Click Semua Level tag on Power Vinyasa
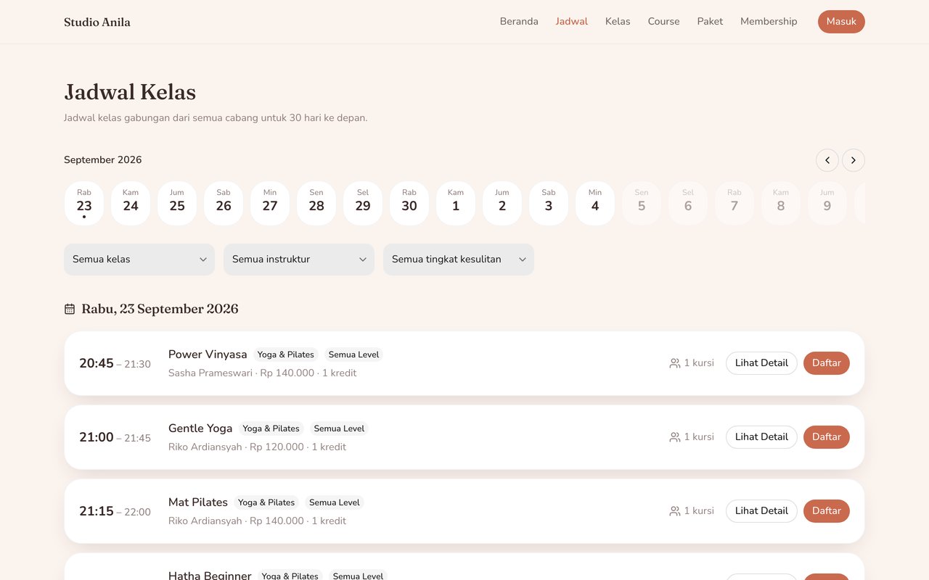This screenshot has height=580, width=929. [x=354, y=355]
